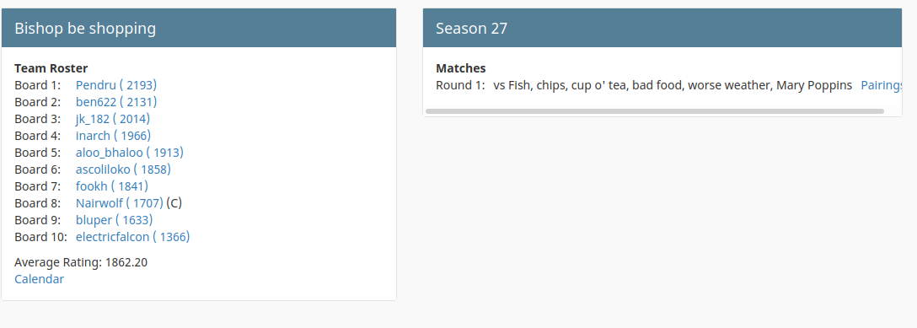Open aloo_bhaloo player page
Image resolution: width=917 pixels, height=328 pixels.
coord(130,153)
